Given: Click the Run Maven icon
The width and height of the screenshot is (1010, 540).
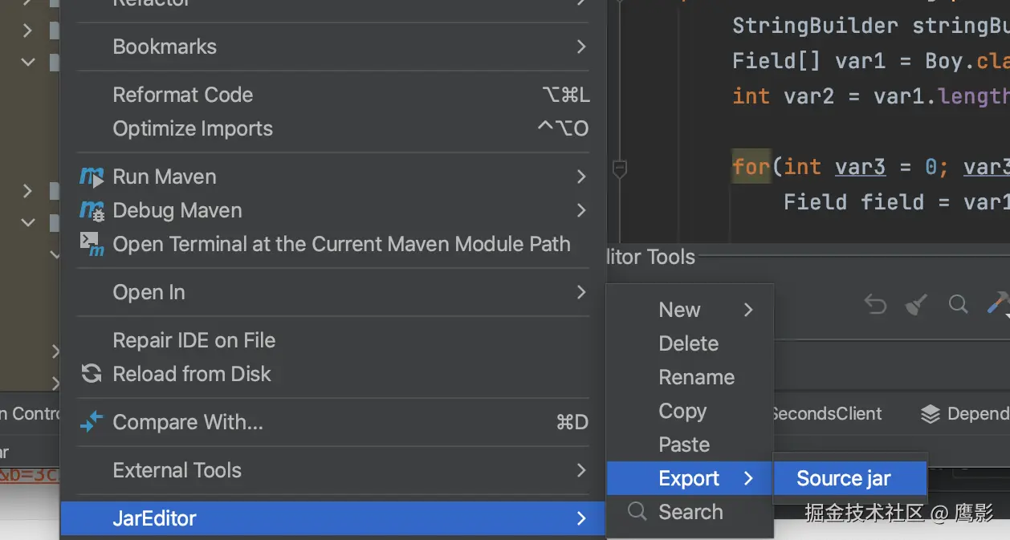Looking at the screenshot, I should (x=92, y=177).
